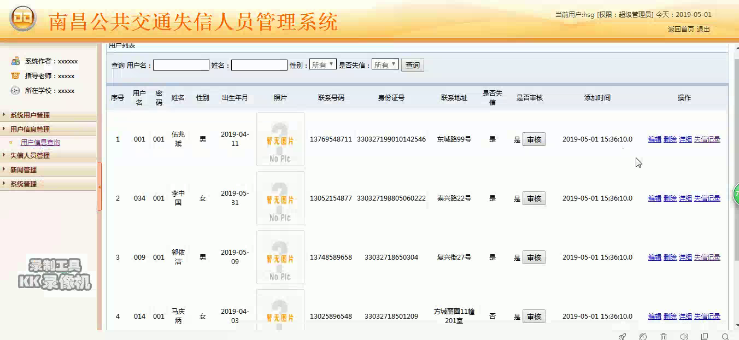Click the compass-plus icon in bottom bar
This screenshot has height=340, width=739.
tap(643, 336)
